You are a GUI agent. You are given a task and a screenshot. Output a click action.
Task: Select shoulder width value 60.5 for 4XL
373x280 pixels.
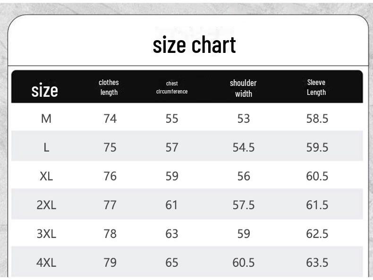coord(244,263)
